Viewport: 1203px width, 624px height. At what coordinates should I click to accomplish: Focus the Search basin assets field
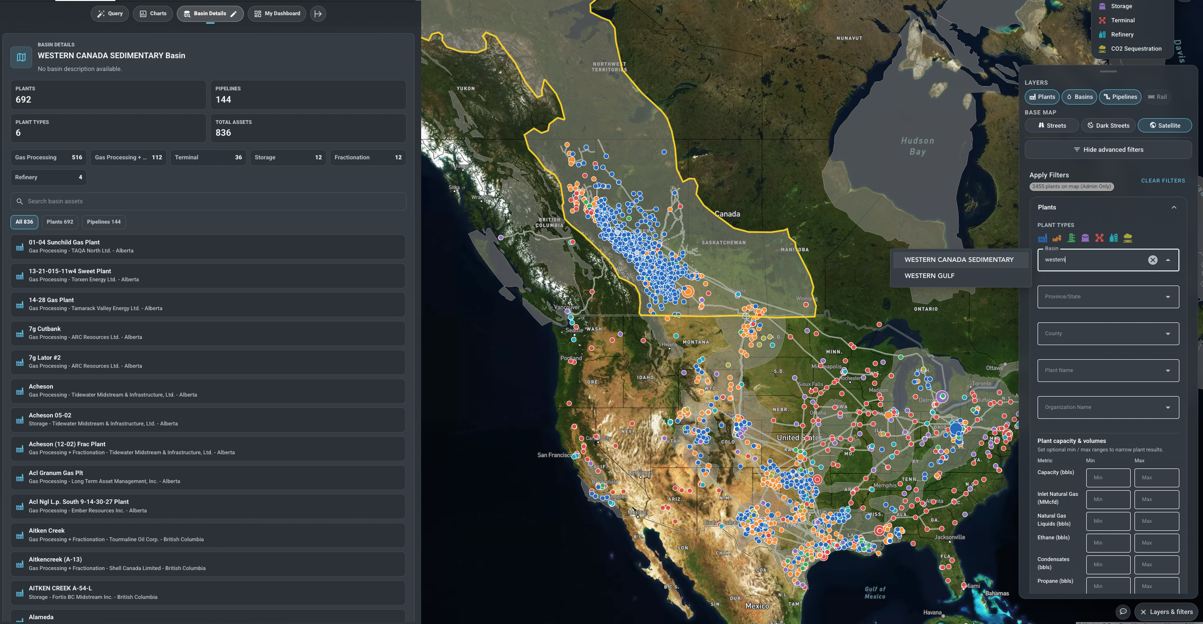pyautogui.click(x=208, y=202)
